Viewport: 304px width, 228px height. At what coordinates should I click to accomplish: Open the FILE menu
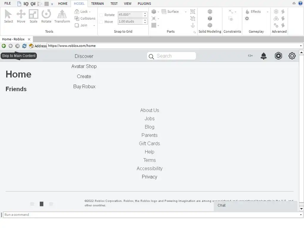(7, 4)
